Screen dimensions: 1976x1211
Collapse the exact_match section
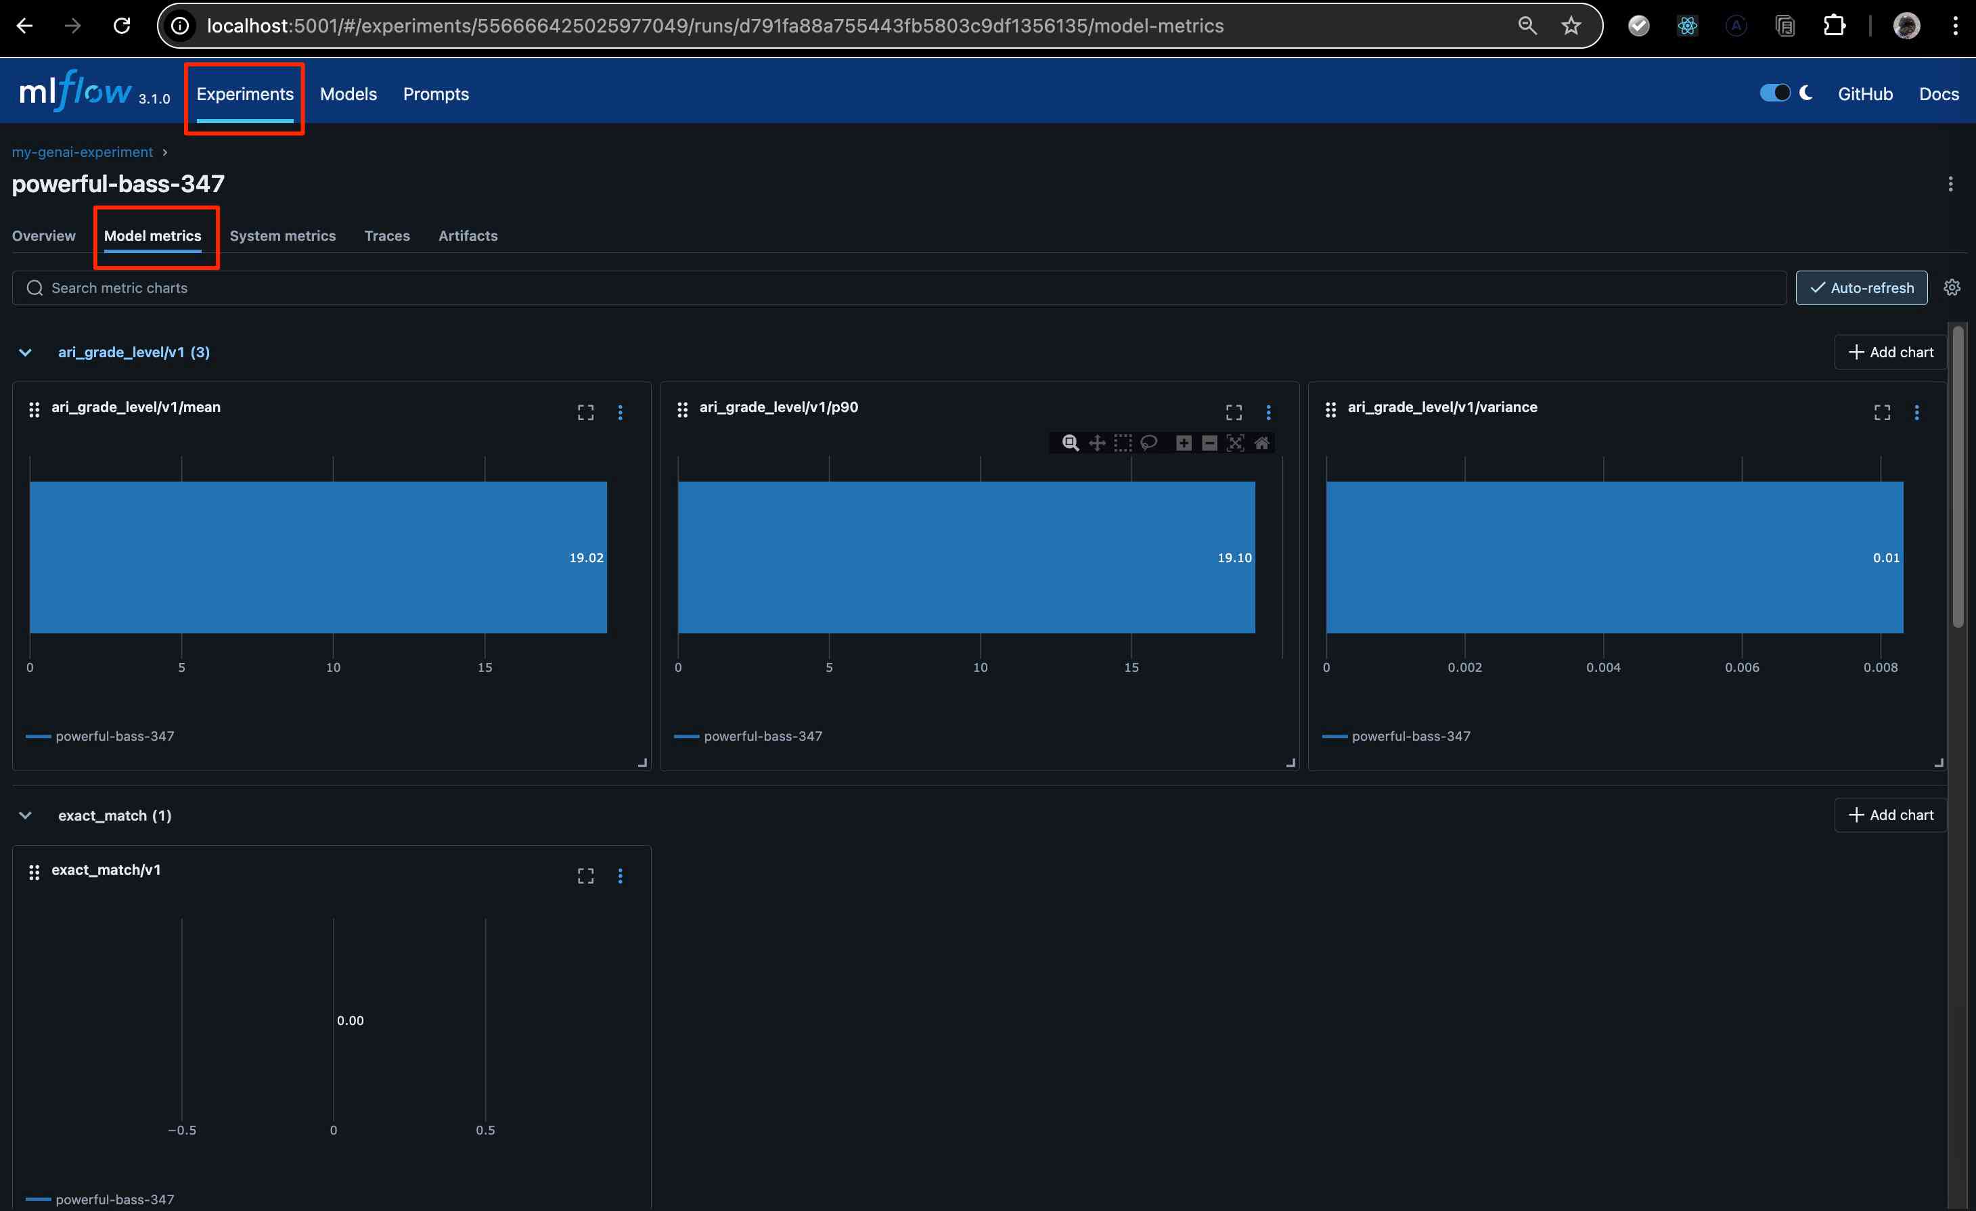[26, 816]
